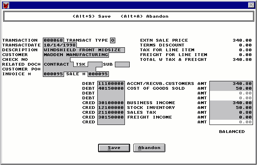257x165 pixels.
Task: Focus the empty TSK field
Action: (95, 64)
